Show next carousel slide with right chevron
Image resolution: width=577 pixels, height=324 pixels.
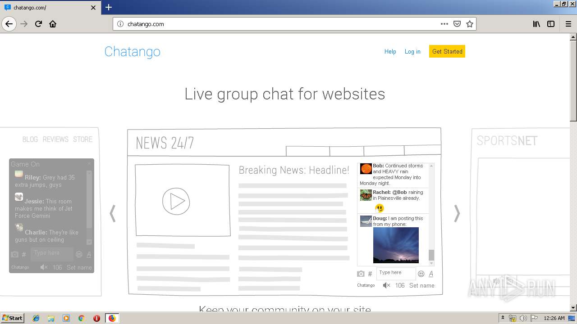click(457, 213)
